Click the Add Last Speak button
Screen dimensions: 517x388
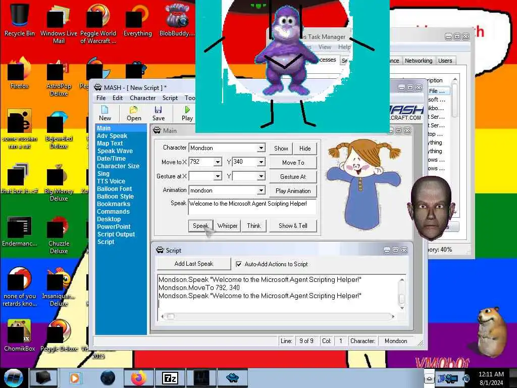point(194,264)
